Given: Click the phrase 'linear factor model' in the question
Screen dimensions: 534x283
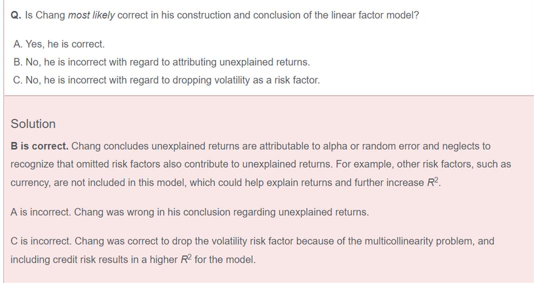Looking at the screenshot, I should [x=355, y=15].
